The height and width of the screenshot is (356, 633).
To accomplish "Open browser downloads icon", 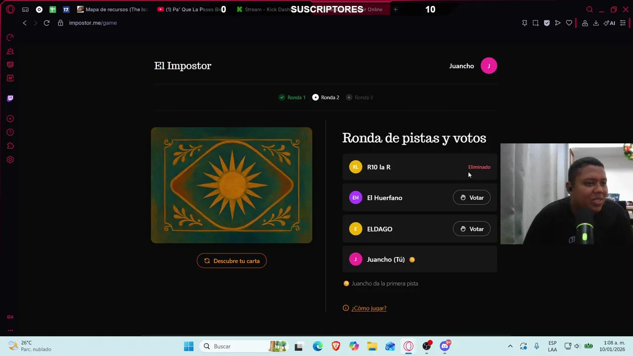I will tap(596, 23).
